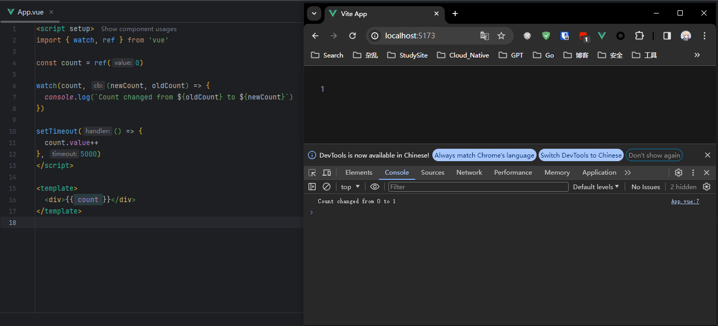Open the Bitwarden shield extension icon
Image resolution: width=718 pixels, height=326 pixels.
pos(565,36)
